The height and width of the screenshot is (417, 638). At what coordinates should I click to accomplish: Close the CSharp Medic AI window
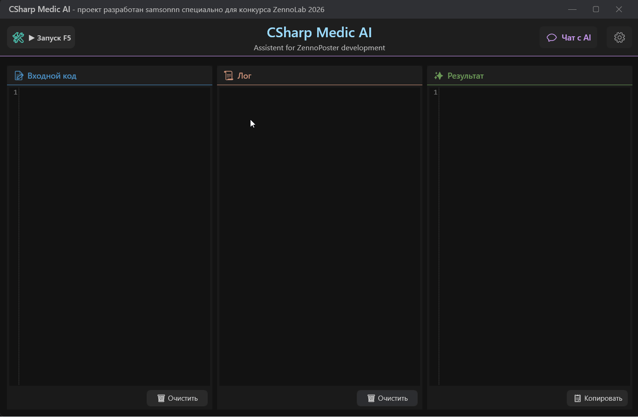619,9
